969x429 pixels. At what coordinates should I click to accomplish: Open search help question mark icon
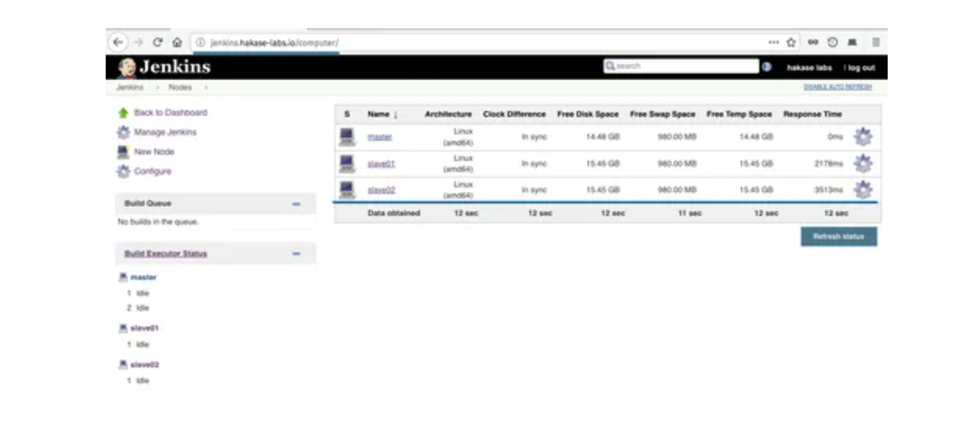point(766,67)
